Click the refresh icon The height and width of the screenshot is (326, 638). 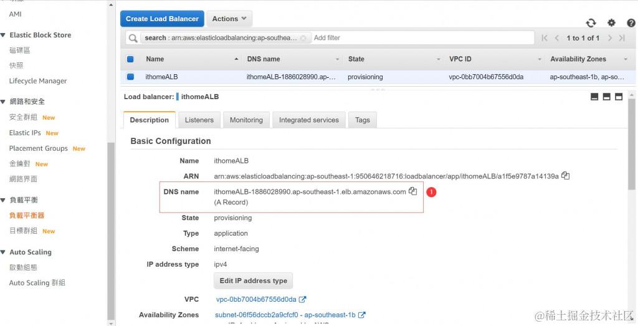tap(591, 23)
